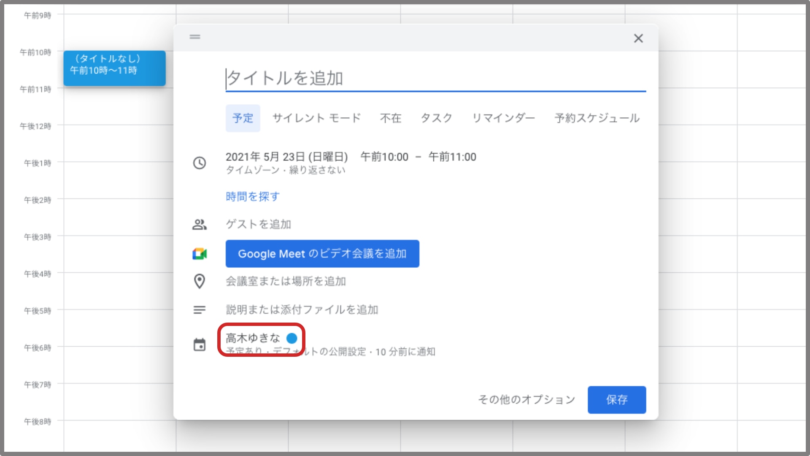Viewport: 810px width, 456px height.
Task: Click the blue calendar color dot
Action: click(x=292, y=338)
